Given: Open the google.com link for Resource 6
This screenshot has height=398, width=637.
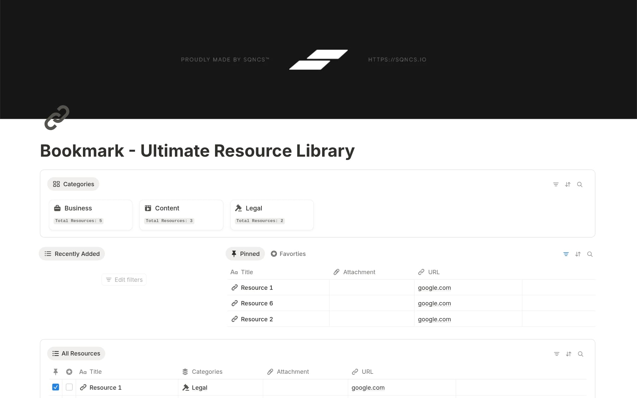Looking at the screenshot, I should [x=434, y=303].
